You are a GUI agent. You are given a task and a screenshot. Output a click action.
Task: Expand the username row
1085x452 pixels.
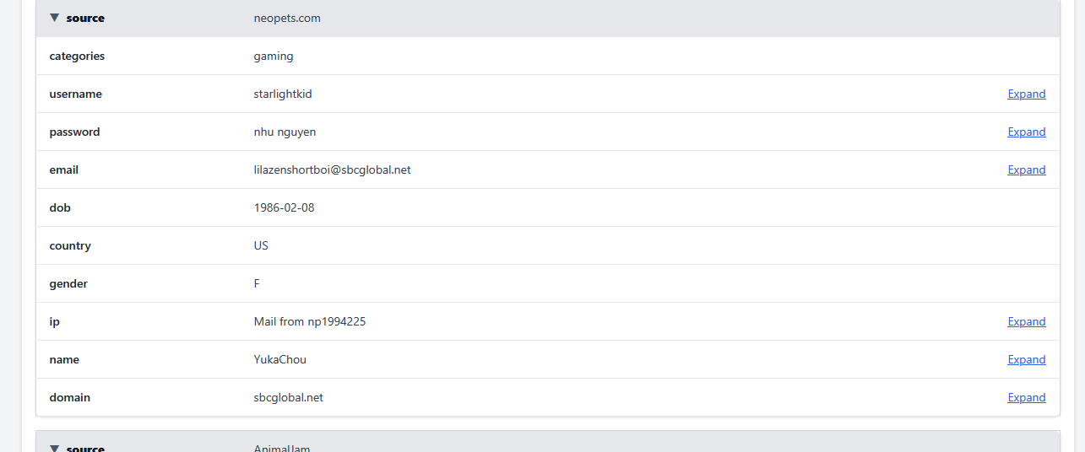tap(1026, 94)
